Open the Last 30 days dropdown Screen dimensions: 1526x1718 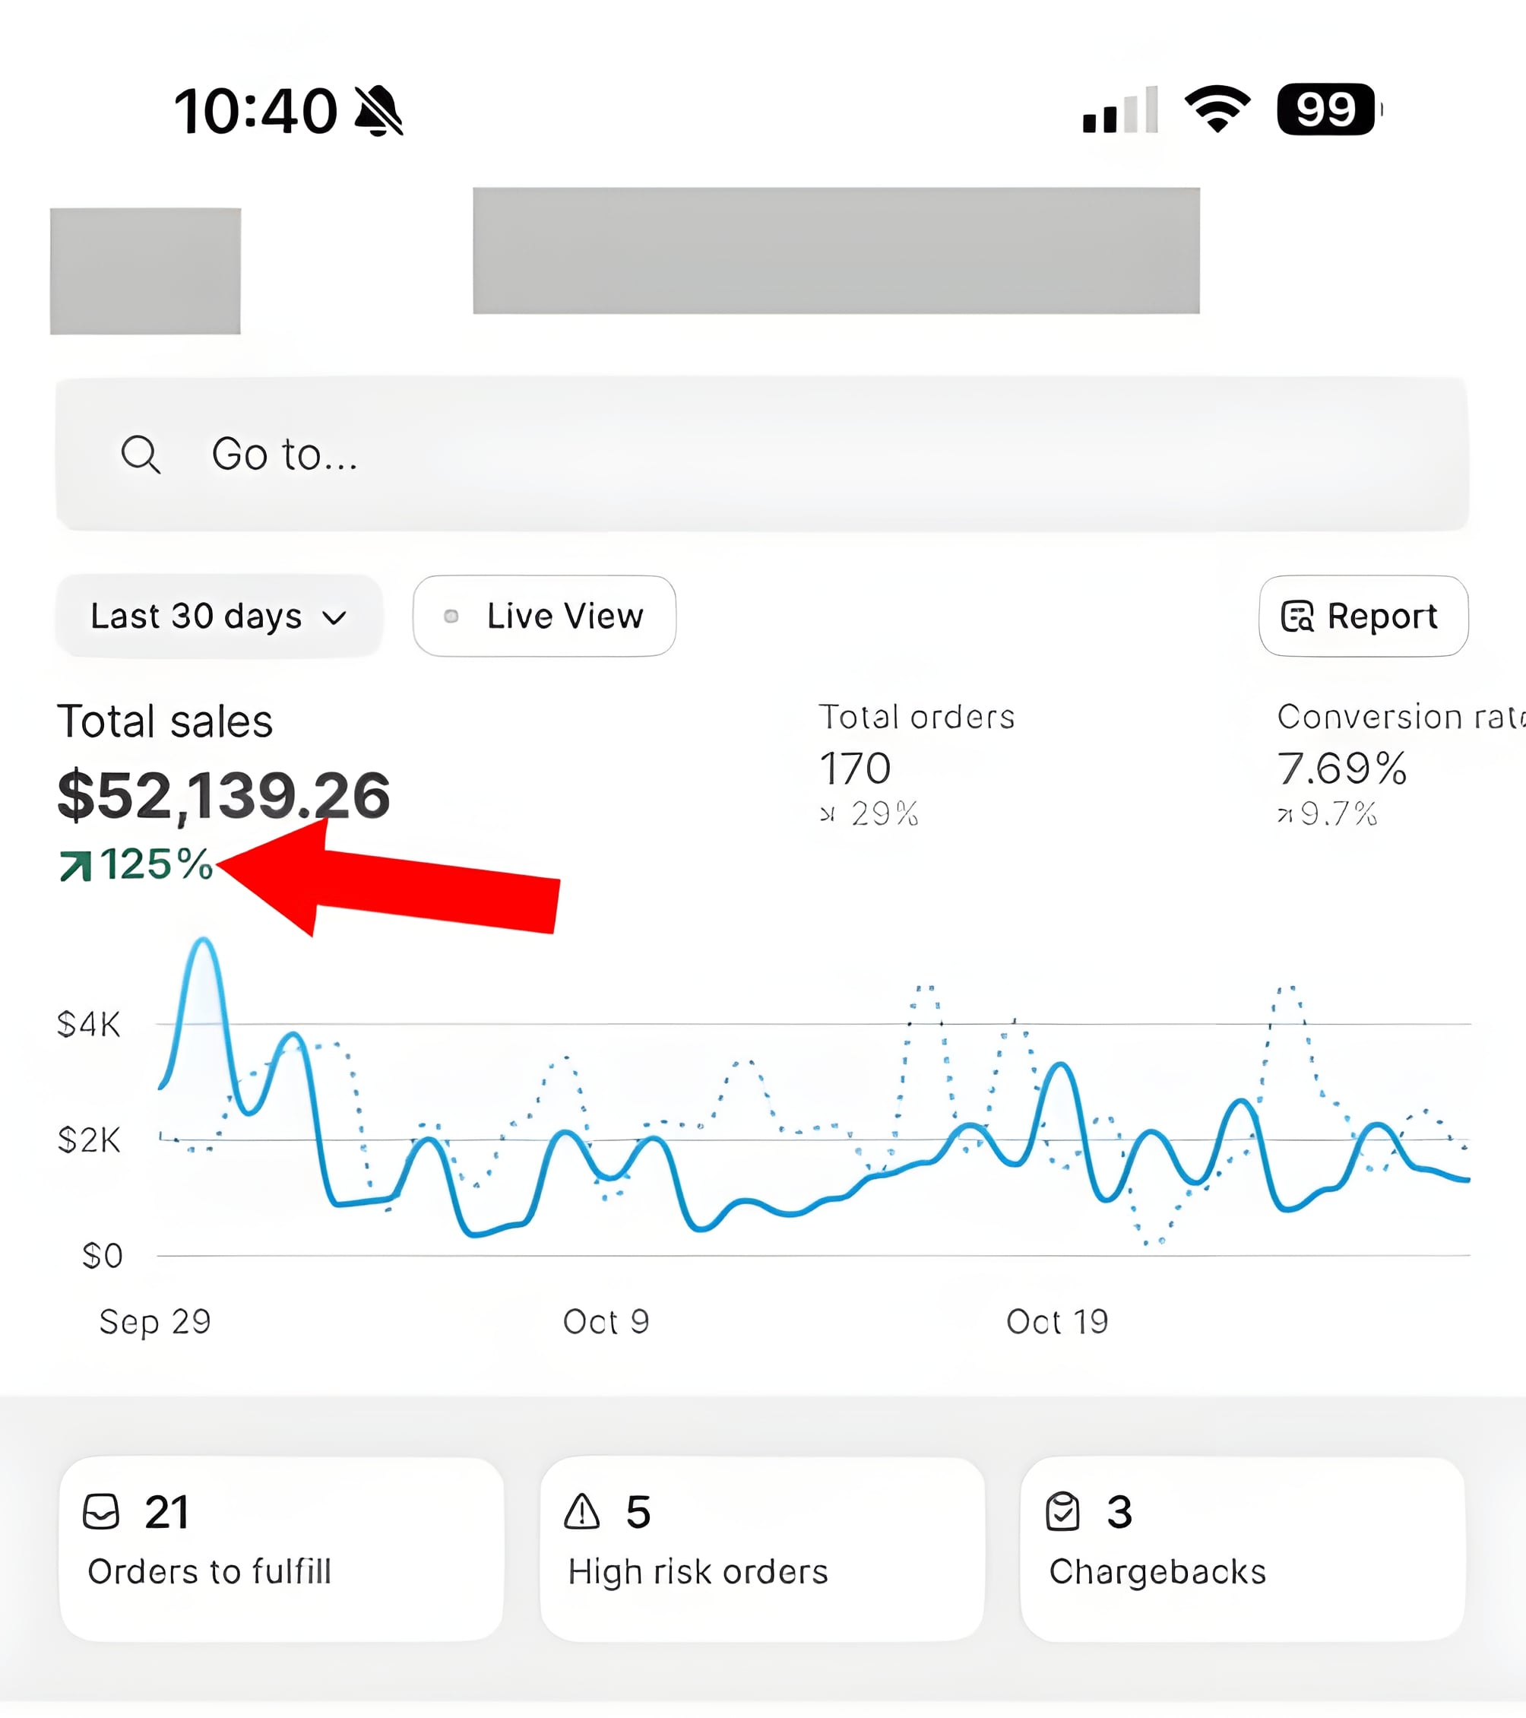(218, 616)
